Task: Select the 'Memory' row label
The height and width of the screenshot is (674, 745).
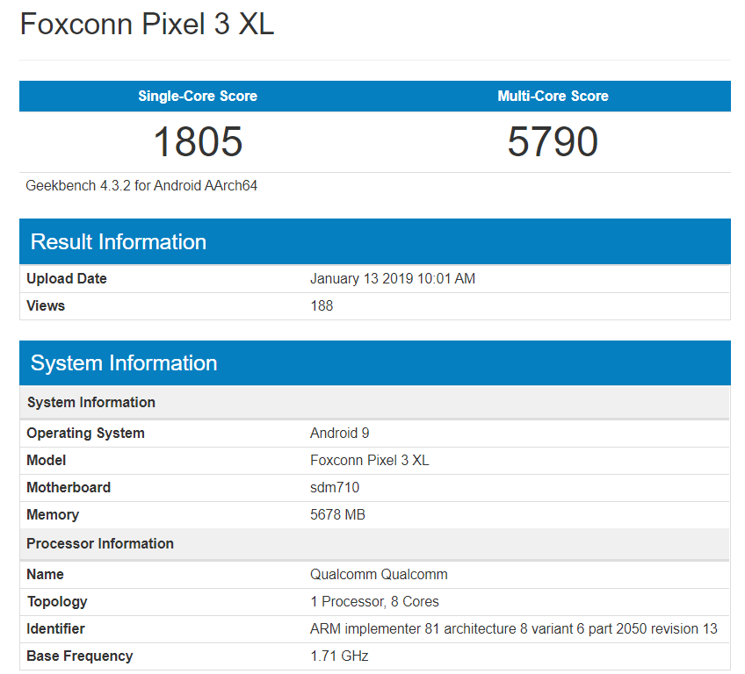Action: pyautogui.click(x=53, y=515)
